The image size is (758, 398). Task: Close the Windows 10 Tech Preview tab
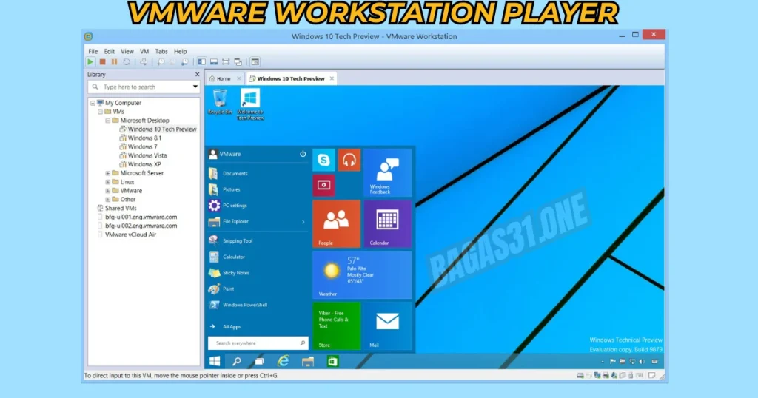pyautogui.click(x=332, y=78)
